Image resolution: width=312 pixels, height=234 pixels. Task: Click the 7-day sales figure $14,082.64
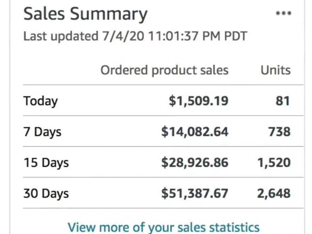195,132
